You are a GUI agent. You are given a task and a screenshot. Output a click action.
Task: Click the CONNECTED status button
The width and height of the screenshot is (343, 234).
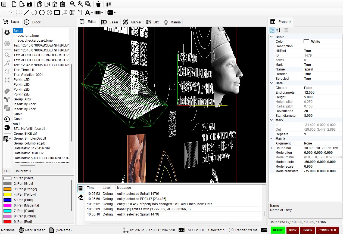coord(327,230)
